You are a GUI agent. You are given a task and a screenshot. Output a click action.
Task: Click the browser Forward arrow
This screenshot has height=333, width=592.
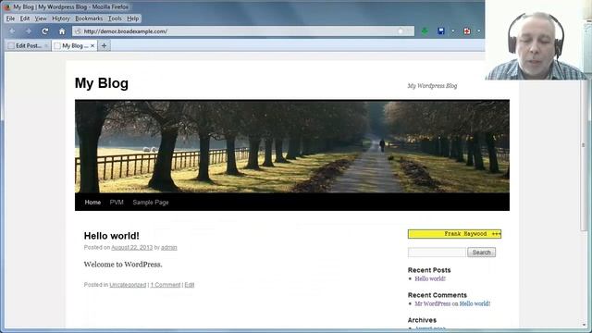(x=29, y=31)
